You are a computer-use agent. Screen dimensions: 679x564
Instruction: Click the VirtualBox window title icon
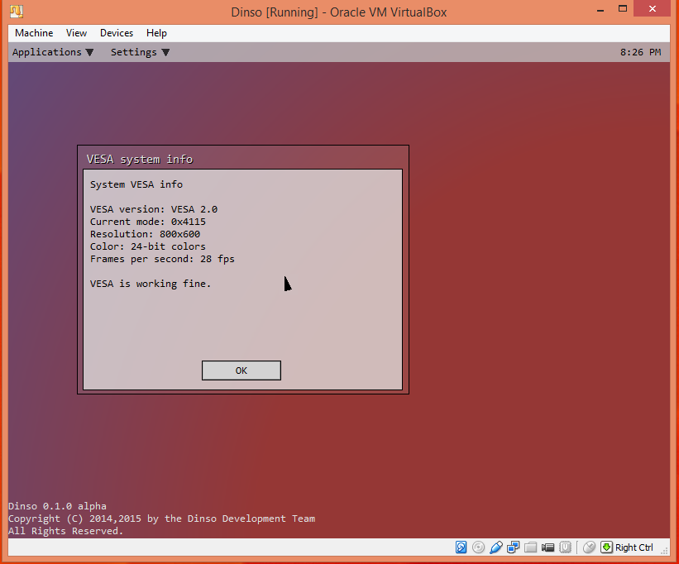coord(17,12)
